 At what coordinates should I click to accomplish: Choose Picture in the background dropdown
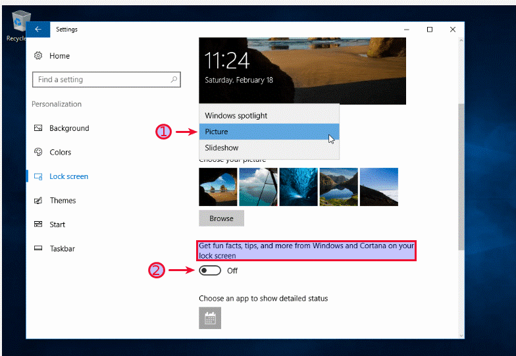[269, 132]
